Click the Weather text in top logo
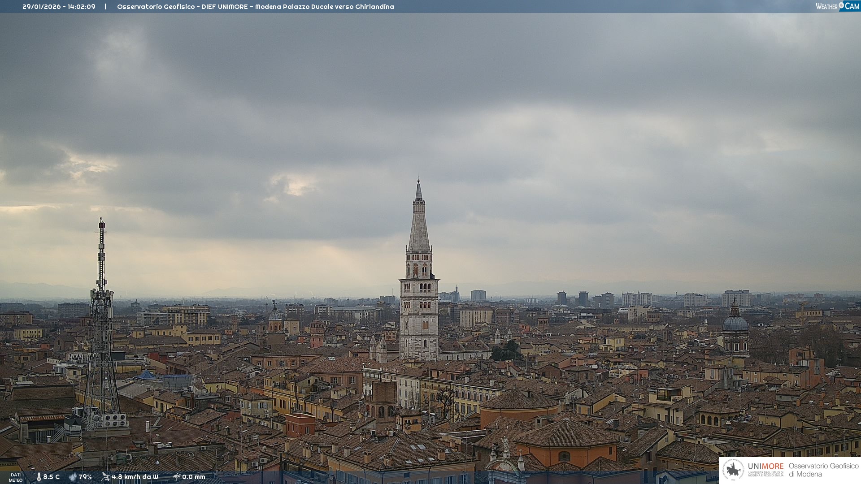The image size is (861, 484). pos(826,6)
